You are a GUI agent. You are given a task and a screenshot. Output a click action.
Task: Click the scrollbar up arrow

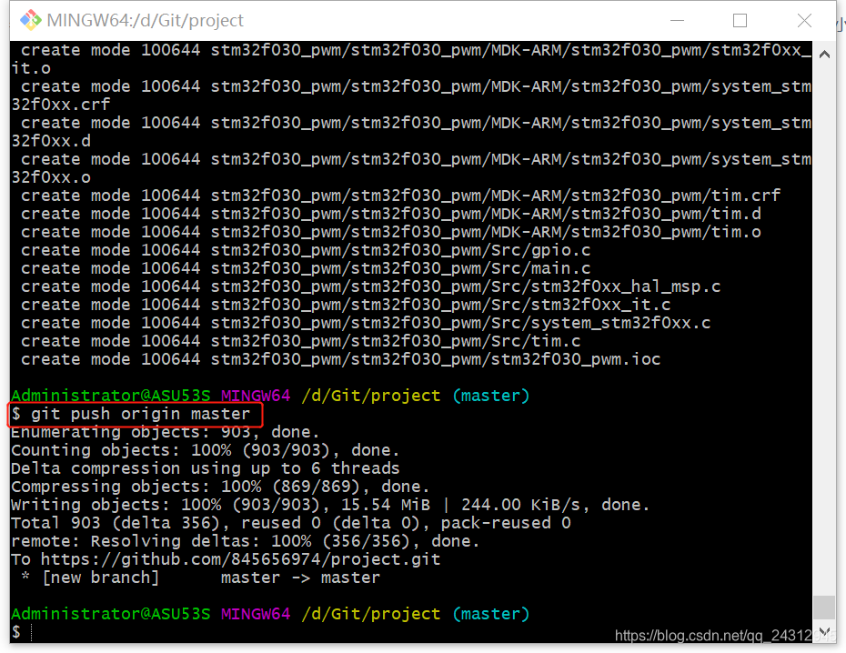click(824, 54)
